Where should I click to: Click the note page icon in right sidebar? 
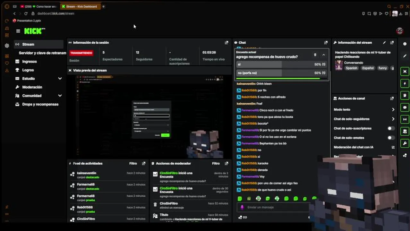pyautogui.click(x=405, y=95)
